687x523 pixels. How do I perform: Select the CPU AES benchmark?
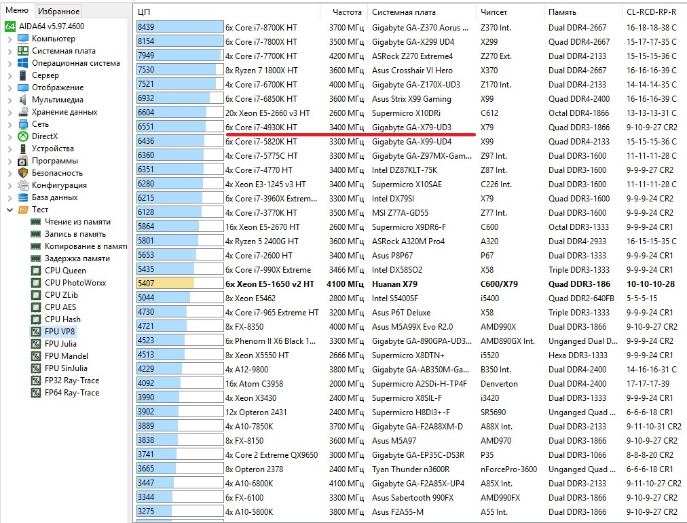click(60, 307)
